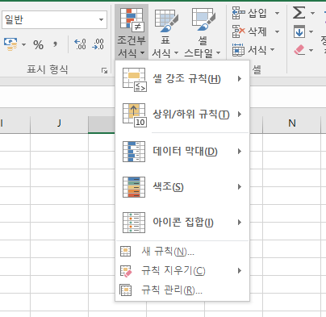
Task: Open 색조(S) color scales submenu
Action: [x=182, y=187]
